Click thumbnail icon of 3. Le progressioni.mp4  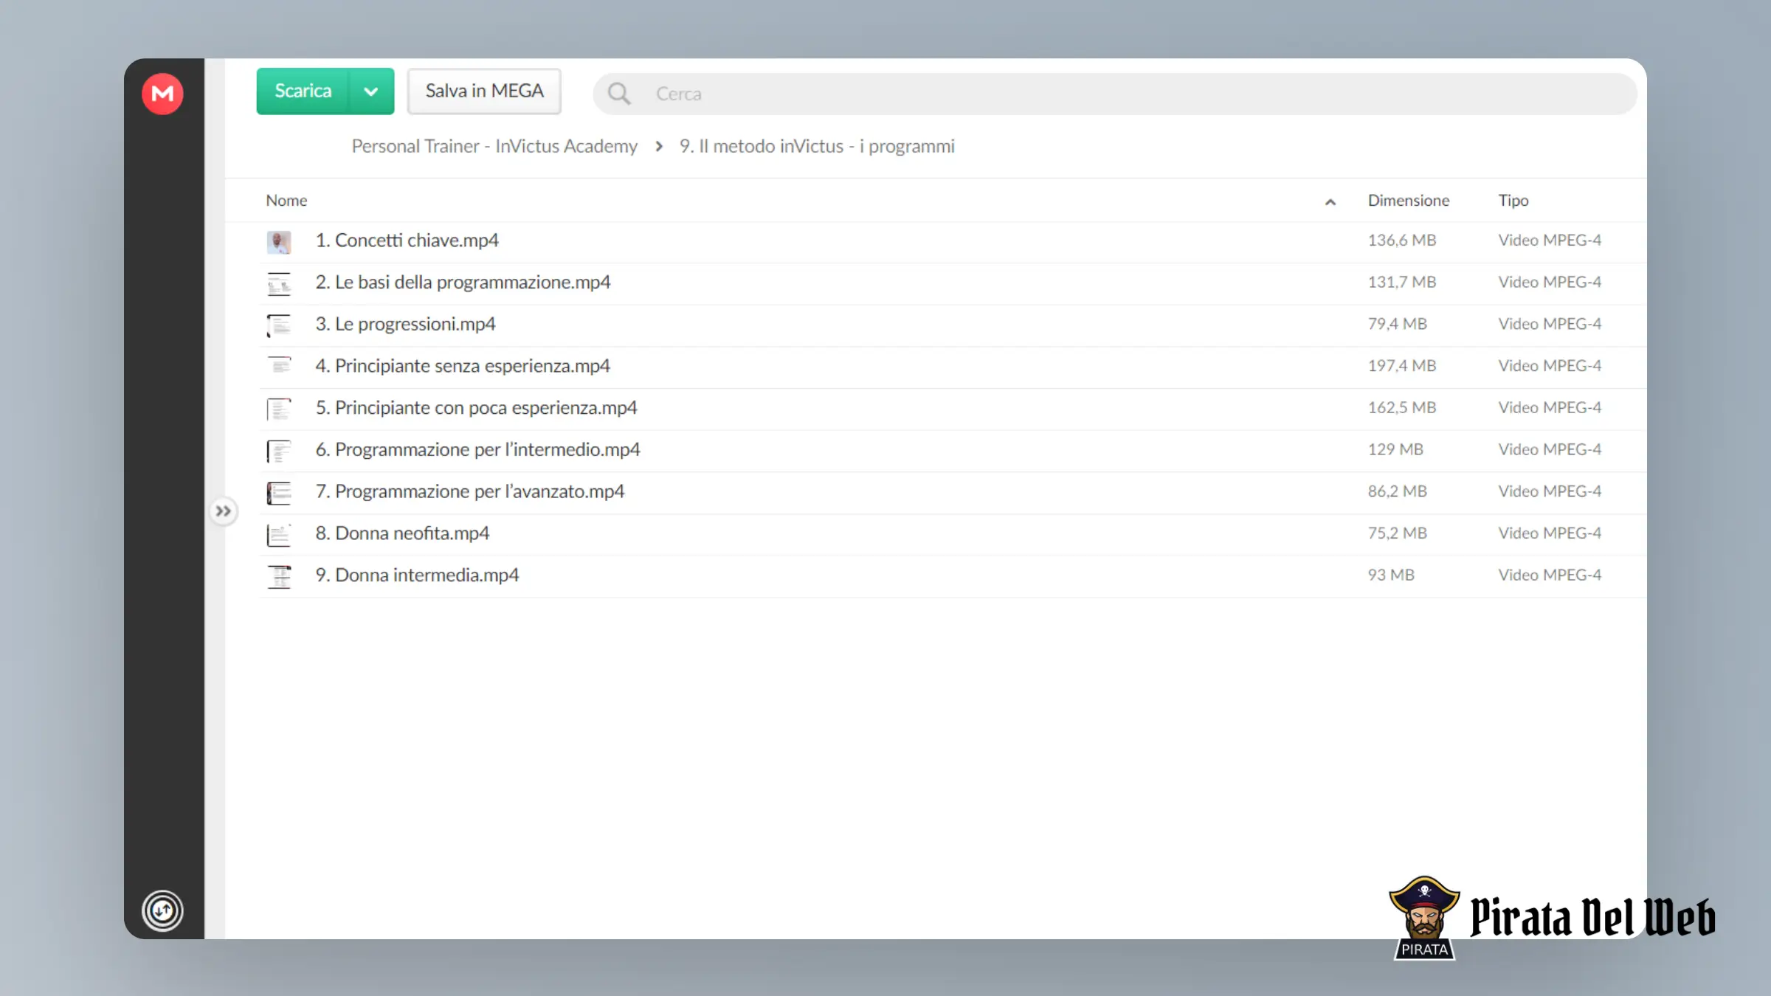click(279, 325)
